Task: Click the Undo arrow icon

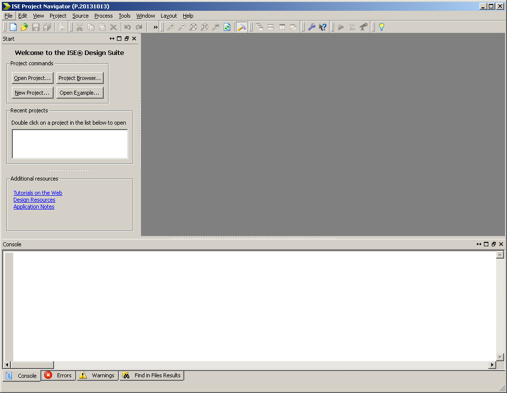Action: click(x=128, y=27)
